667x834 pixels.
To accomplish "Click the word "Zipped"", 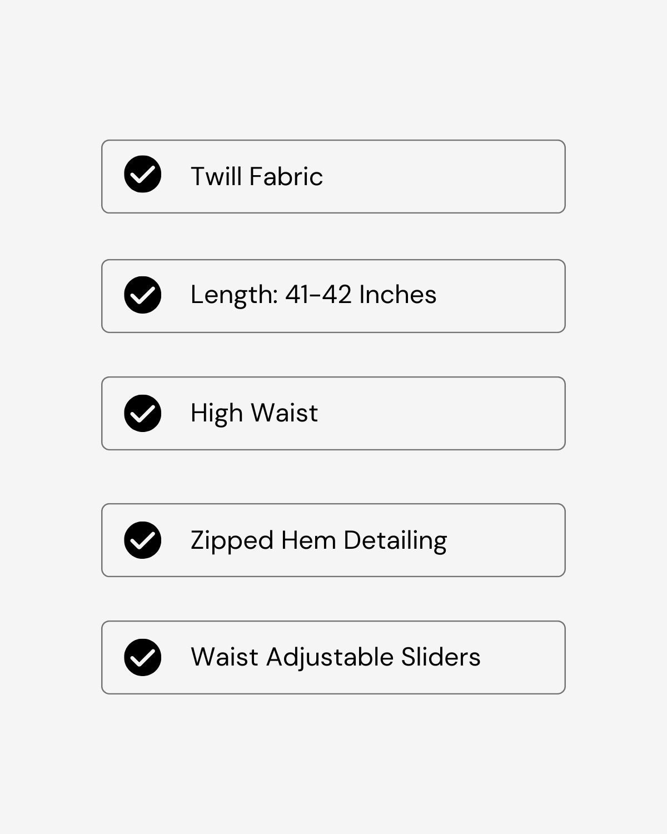I will 232,540.
